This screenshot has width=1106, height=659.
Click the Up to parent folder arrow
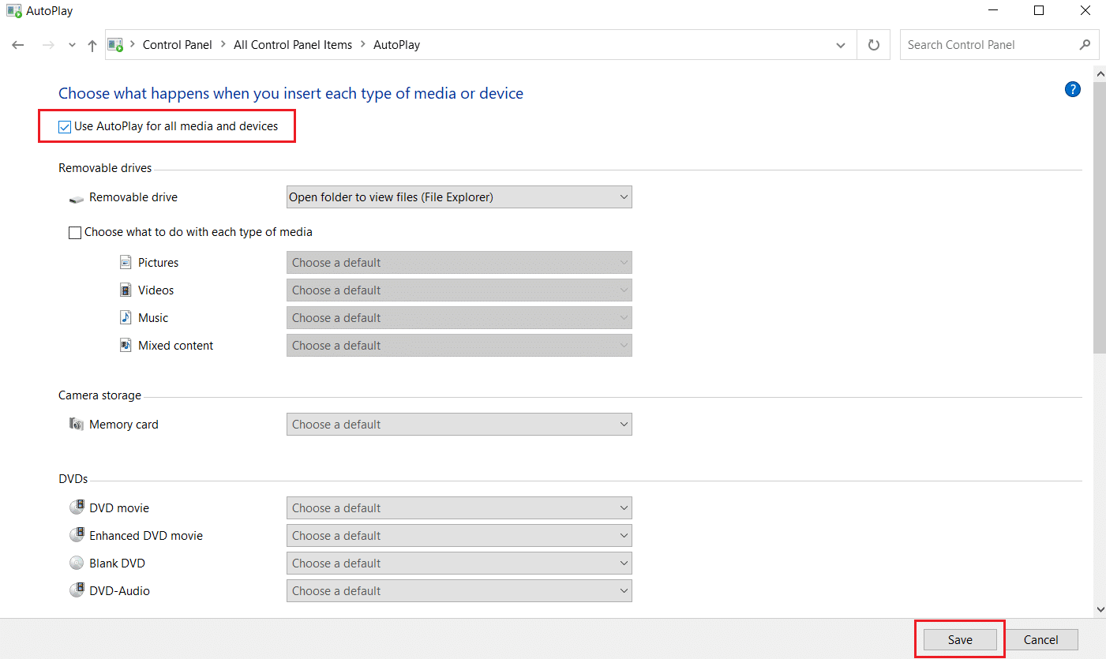pos(92,46)
